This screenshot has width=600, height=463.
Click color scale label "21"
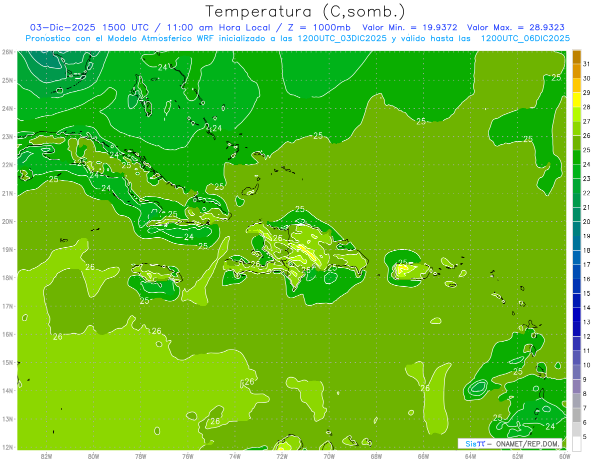586,207
